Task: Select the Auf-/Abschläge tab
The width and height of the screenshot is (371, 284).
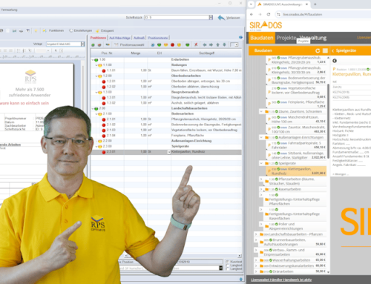Action: [119, 38]
